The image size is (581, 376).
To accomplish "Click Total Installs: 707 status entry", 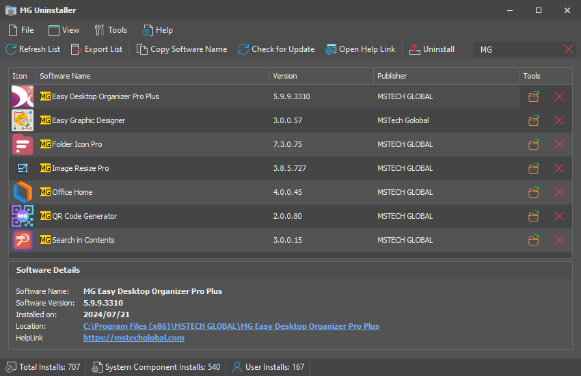I will (43, 367).
